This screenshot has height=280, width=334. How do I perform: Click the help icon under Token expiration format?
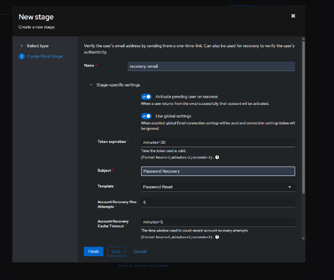click(x=217, y=158)
